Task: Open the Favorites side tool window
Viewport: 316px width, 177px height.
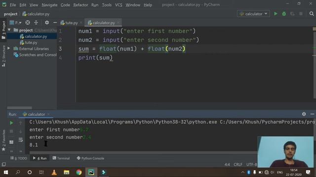Action: tap(3, 140)
